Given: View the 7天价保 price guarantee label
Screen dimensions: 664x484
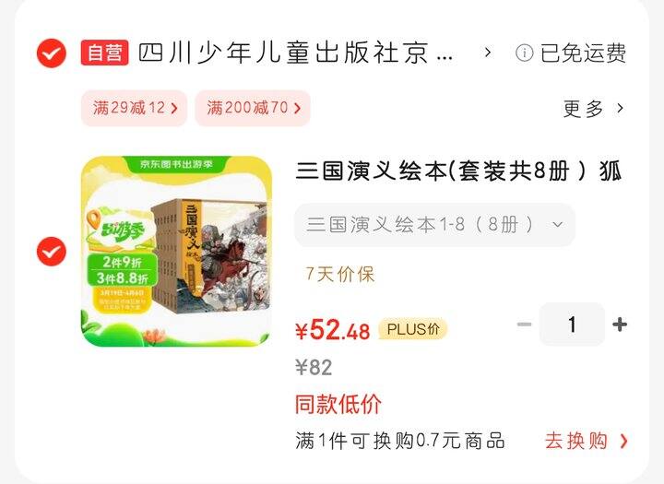Looking at the screenshot, I should pyautogui.click(x=340, y=274).
